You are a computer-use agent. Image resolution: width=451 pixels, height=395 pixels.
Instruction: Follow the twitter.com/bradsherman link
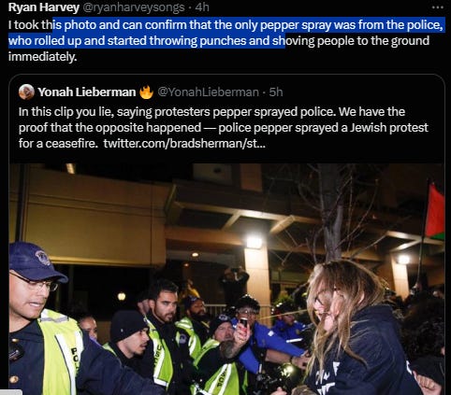click(184, 144)
